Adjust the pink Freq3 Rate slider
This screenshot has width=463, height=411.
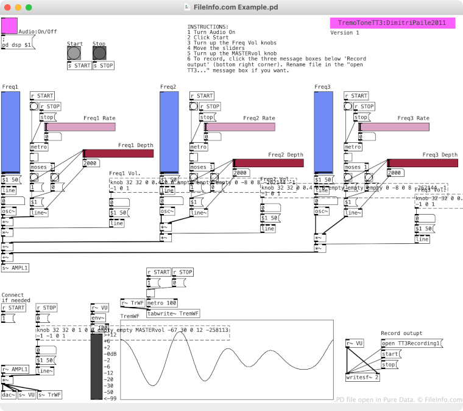pos(394,127)
